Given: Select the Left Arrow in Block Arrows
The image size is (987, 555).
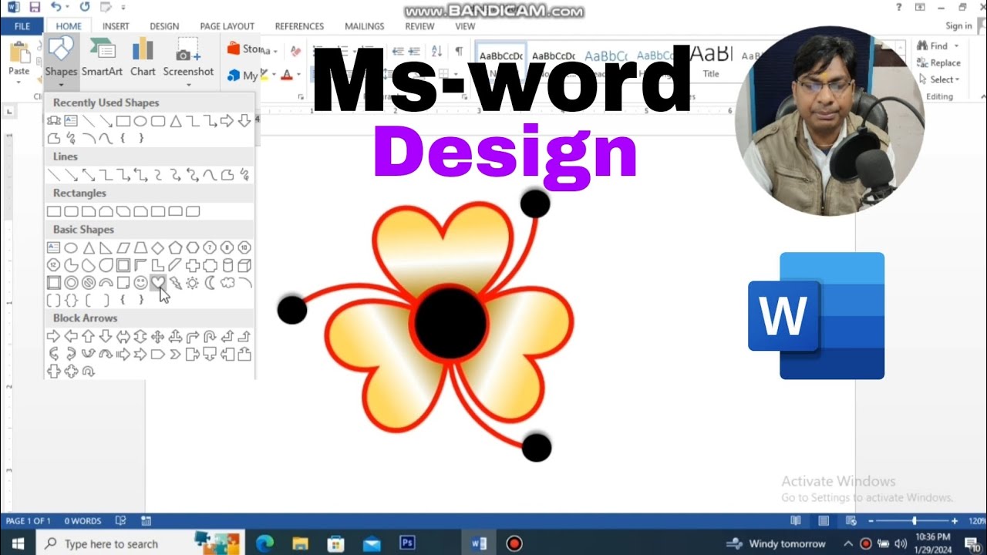Looking at the screenshot, I should pos(71,337).
